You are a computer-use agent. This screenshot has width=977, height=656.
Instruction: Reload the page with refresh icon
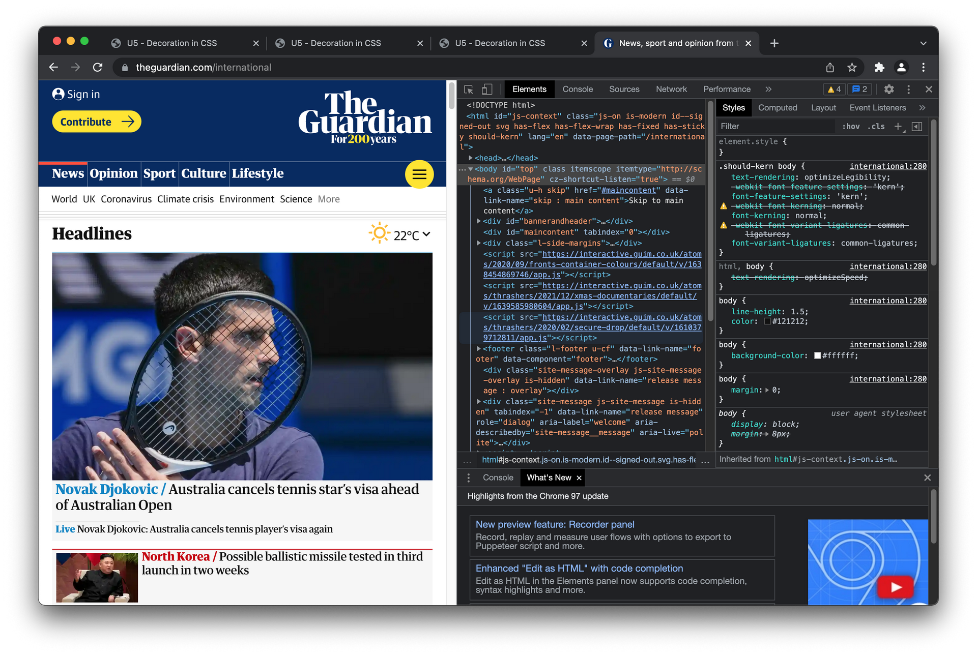point(98,68)
